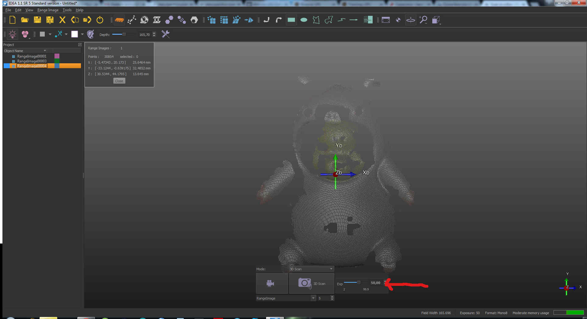This screenshot has width=587, height=319.
Task: Click the undo curved arrow icon
Action: point(266,20)
